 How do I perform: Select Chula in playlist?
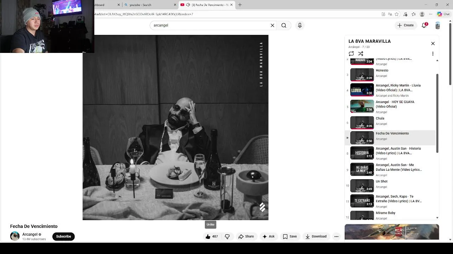point(391,122)
